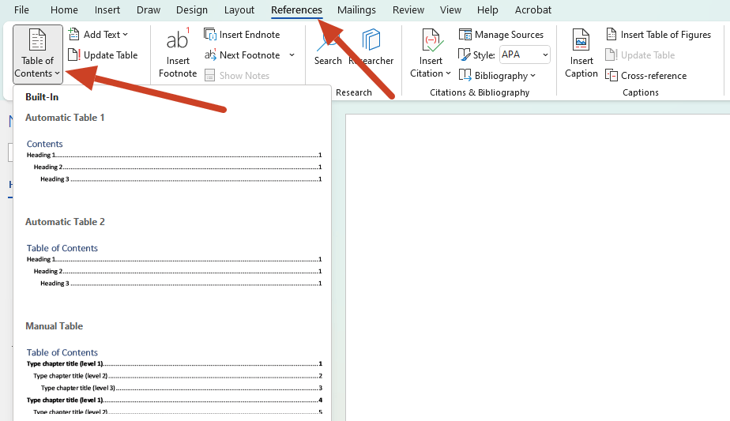Image resolution: width=730 pixels, height=421 pixels.
Task: Click the Update Table page icon with exclamation
Action: tap(74, 55)
